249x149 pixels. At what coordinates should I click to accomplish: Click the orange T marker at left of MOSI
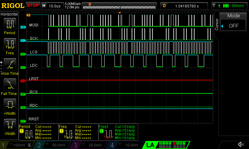click(x=28, y=15)
